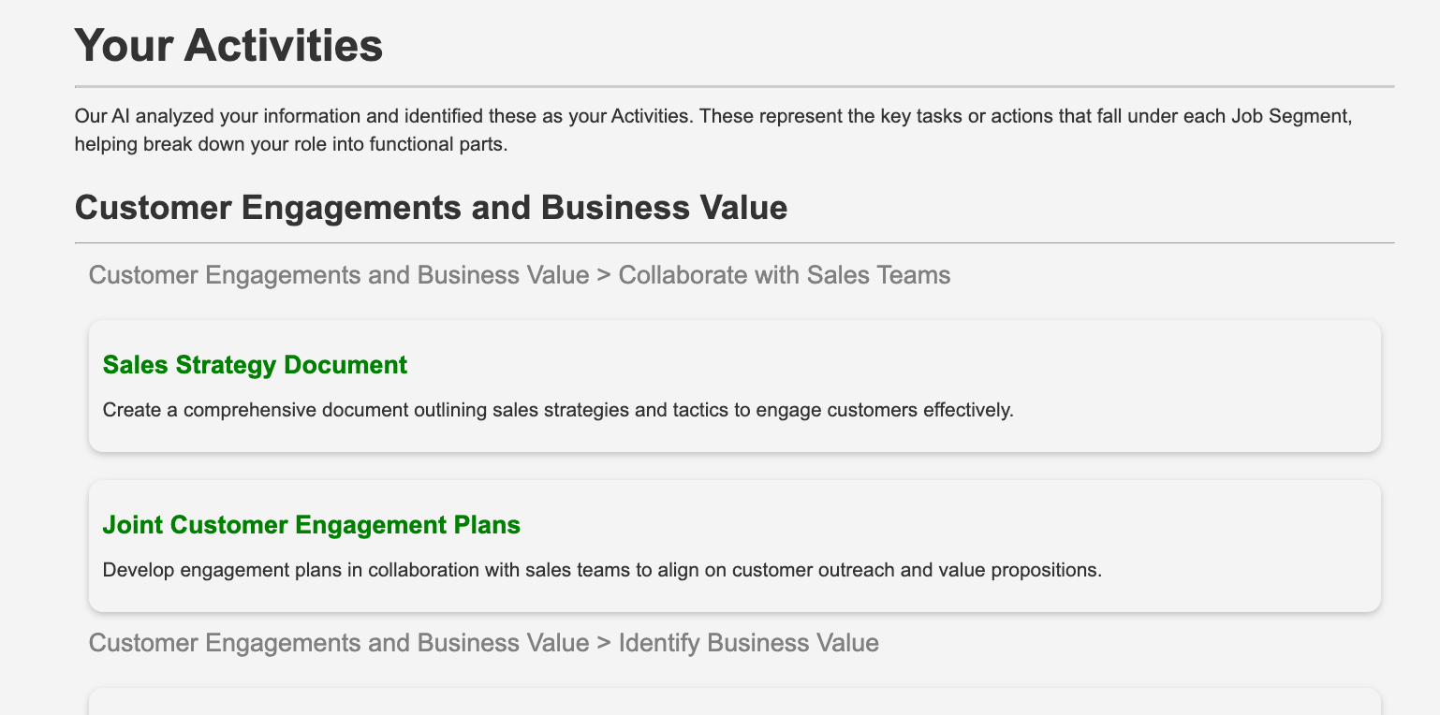This screenshot has height=715, width=1440.
Task: Click the parent segment of the Collaborate breadcrumb
Action: [x=338, y=275]
